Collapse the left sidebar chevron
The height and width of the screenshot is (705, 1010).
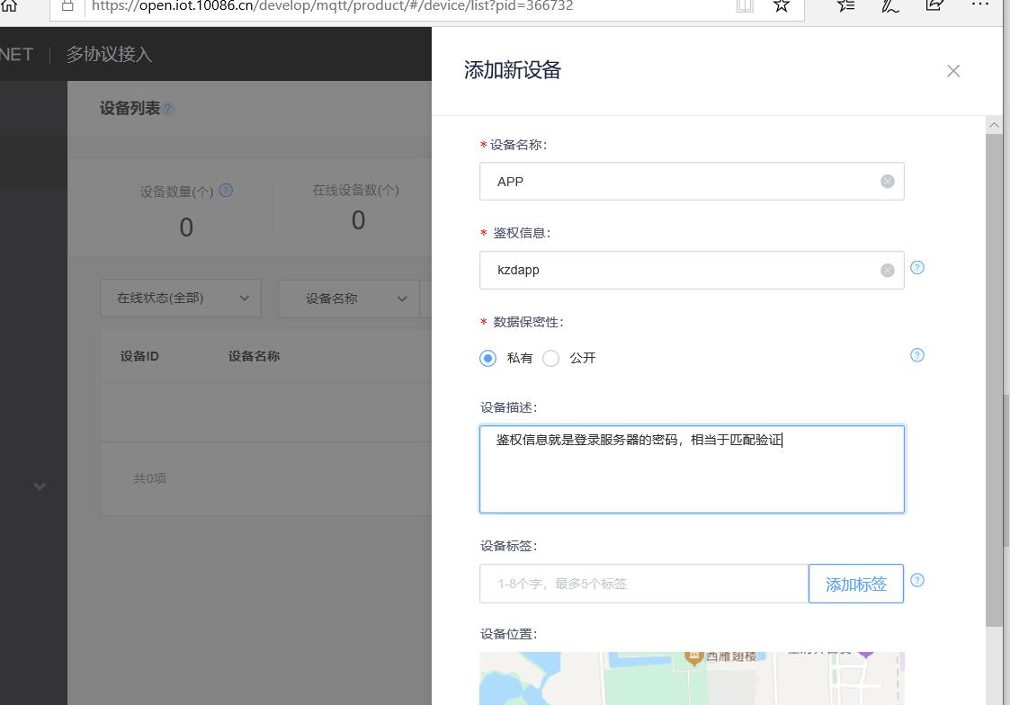(39, 486)
